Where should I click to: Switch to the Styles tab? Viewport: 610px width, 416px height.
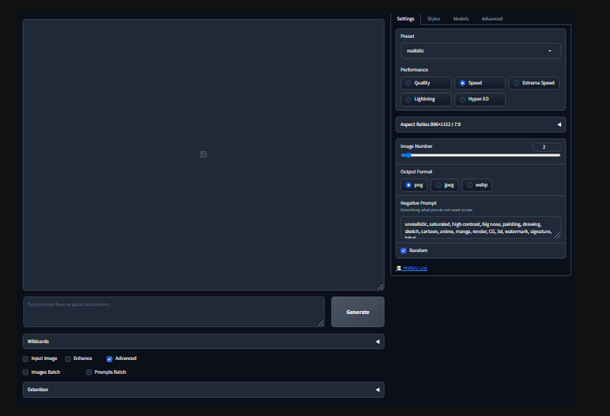[x=433, y=19]
